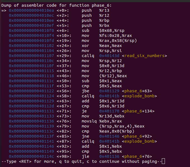Click the operand '$0x0,%r13d'
This screenshot has height=167, width=190.
click(112, 66)
